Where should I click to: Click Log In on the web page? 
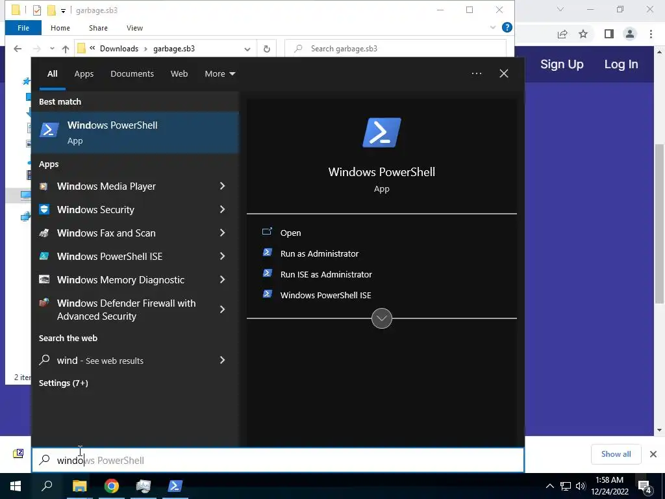(x=621, y=64)
